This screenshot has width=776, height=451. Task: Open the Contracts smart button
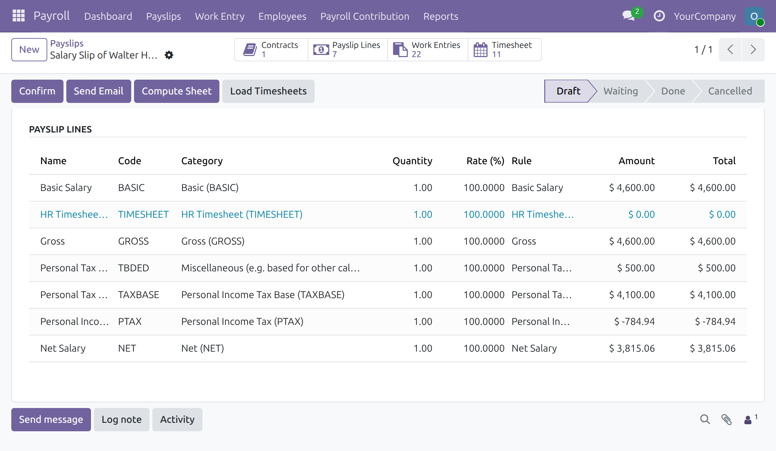(271, 50)
